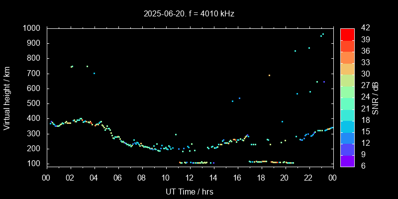Click the 1000 tick on the height axis
The height and width of the screenshot is (199, 398).
(32, 28)
